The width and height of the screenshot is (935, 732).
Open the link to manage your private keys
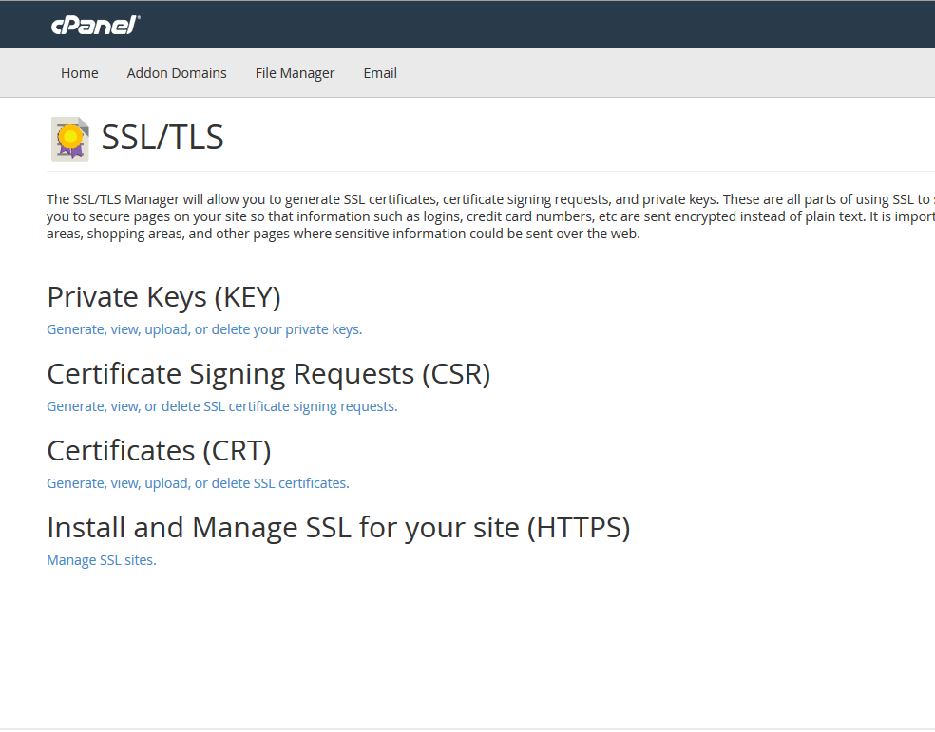click(203, 328)
